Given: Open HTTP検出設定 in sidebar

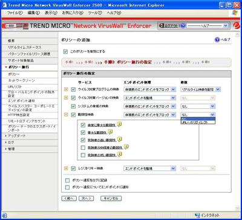Looking at the screenshot, I should pyautogui.click(x=19, y=115).
